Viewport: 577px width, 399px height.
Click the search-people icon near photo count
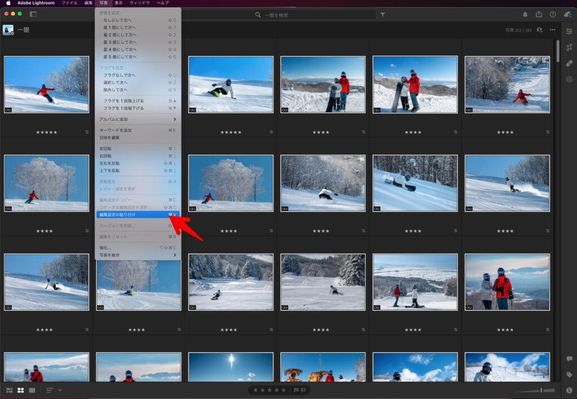pos(539,30)
